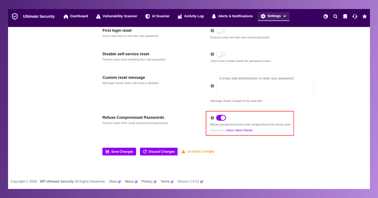Screen dimensions: 378x198
Task: Show info for Disable self-service reset
Action: point(212,54)
